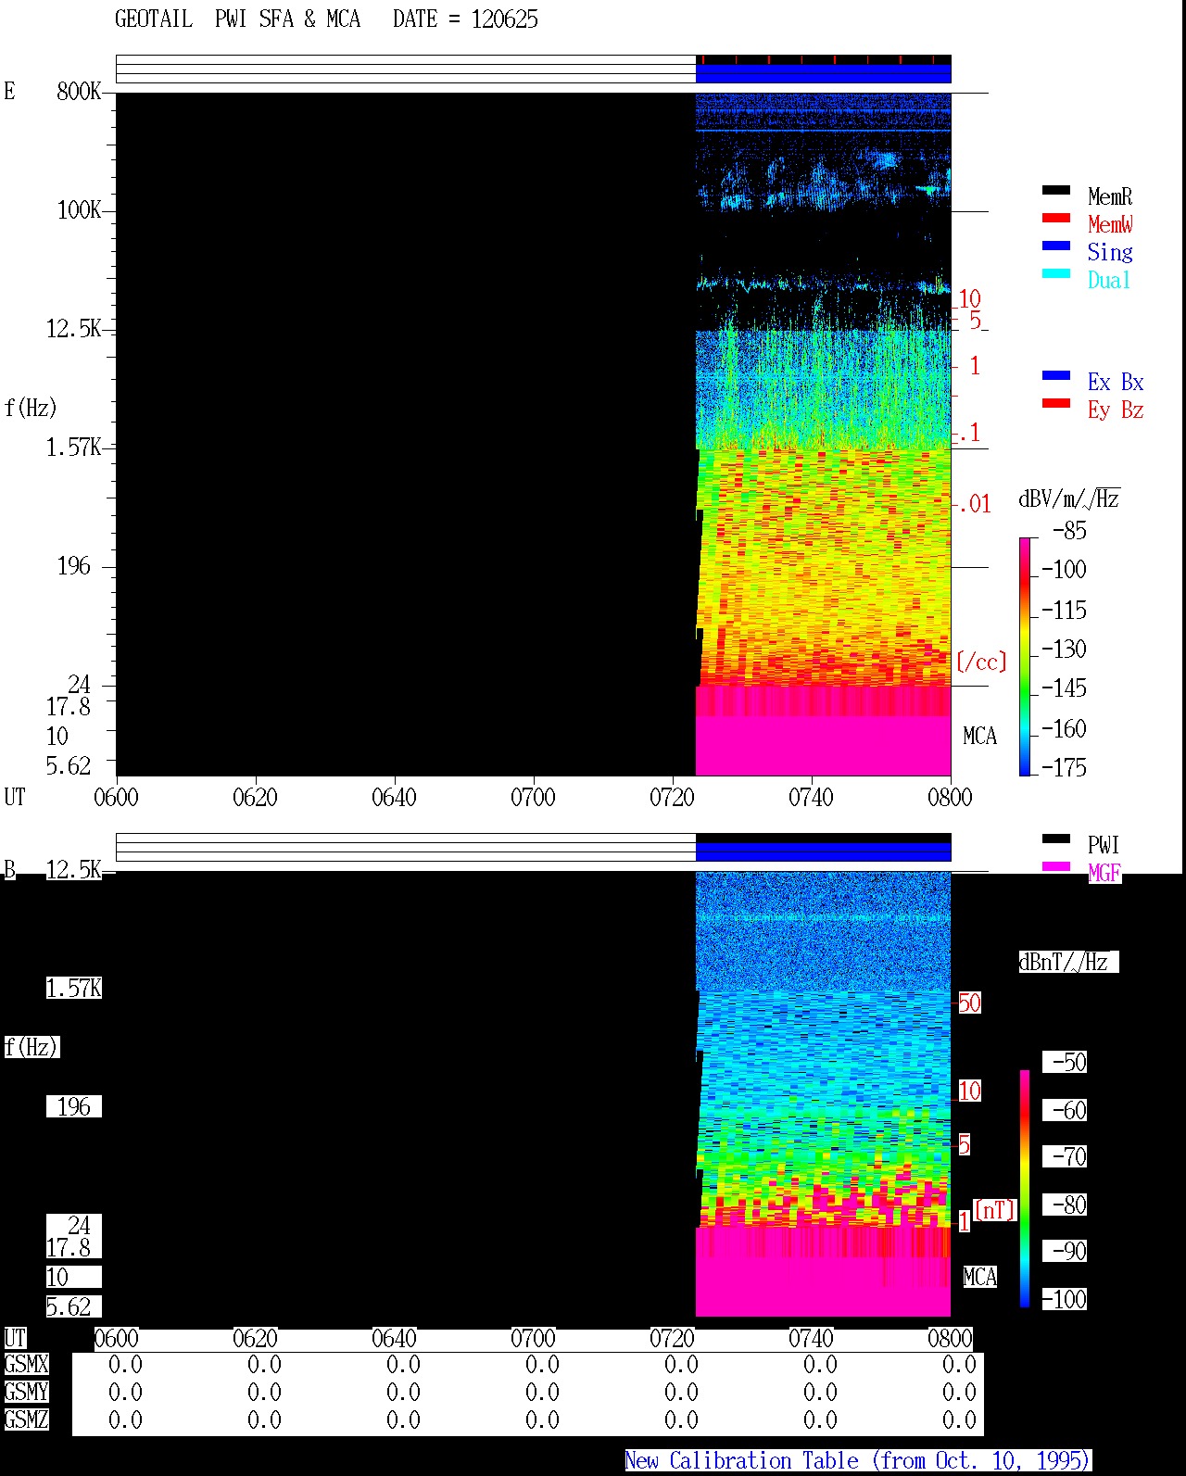Click the f(Hz) label beside B panel
Screen dimensions: 1186x1476
[x=32, y=1047]
